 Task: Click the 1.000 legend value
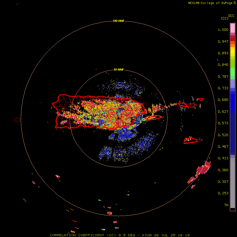(x=223, y=29)
